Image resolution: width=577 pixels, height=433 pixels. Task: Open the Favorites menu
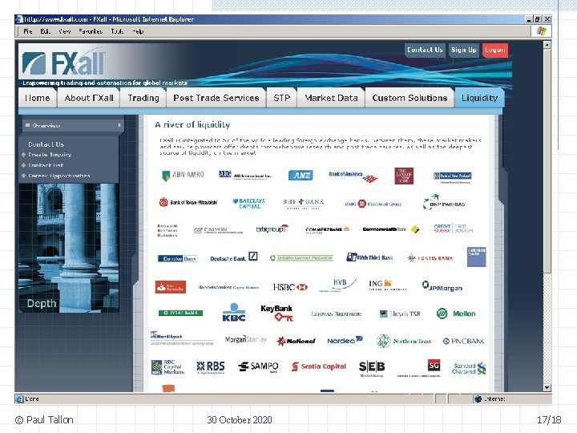point(91,31)
